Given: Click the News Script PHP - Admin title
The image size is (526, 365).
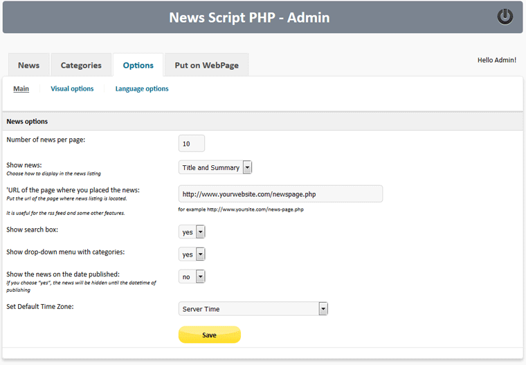Looking at the screenshot, I should (x=249, y=17).
